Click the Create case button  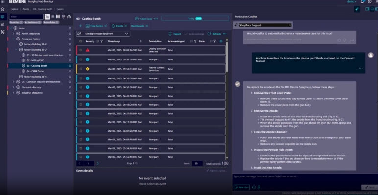click(x=143, y=19)
